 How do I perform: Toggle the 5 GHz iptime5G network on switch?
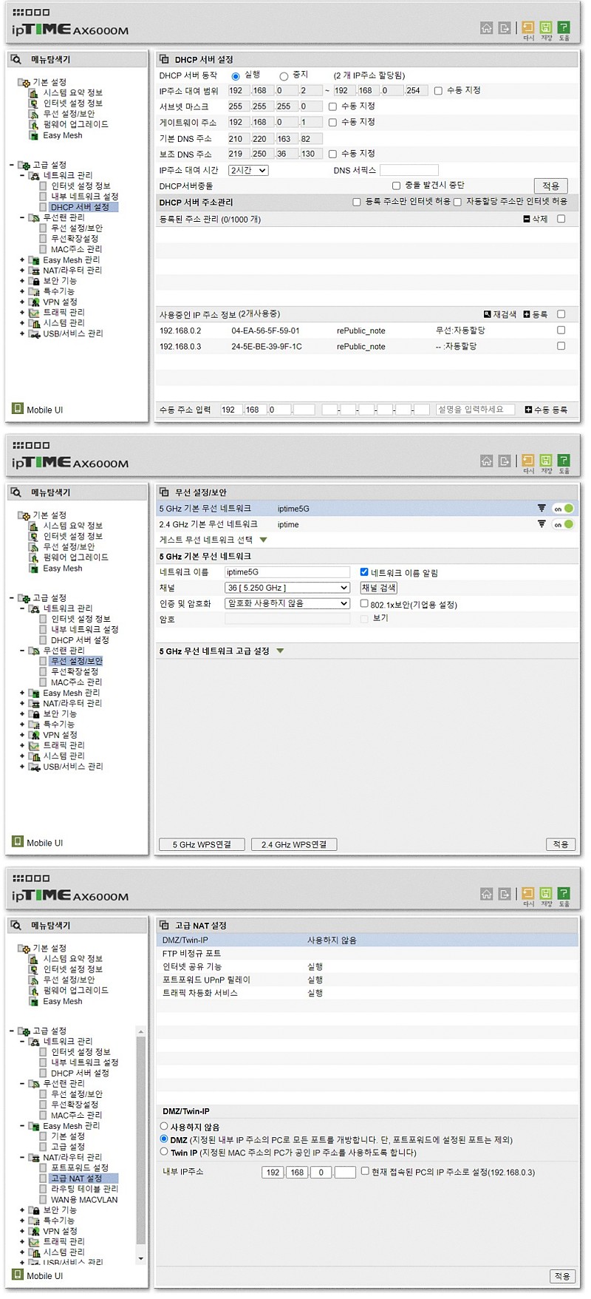[x=564, y=509]
